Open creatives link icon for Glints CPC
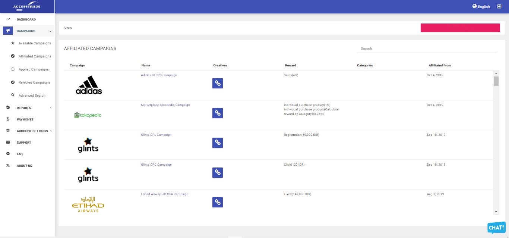This screenshot has height=238, width=509. click(x=218, y=172)
